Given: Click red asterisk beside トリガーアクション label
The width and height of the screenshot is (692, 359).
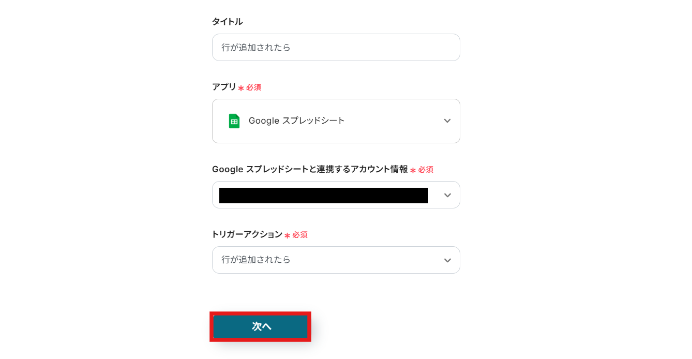Looking at the screenshot, I should (287, 235).
